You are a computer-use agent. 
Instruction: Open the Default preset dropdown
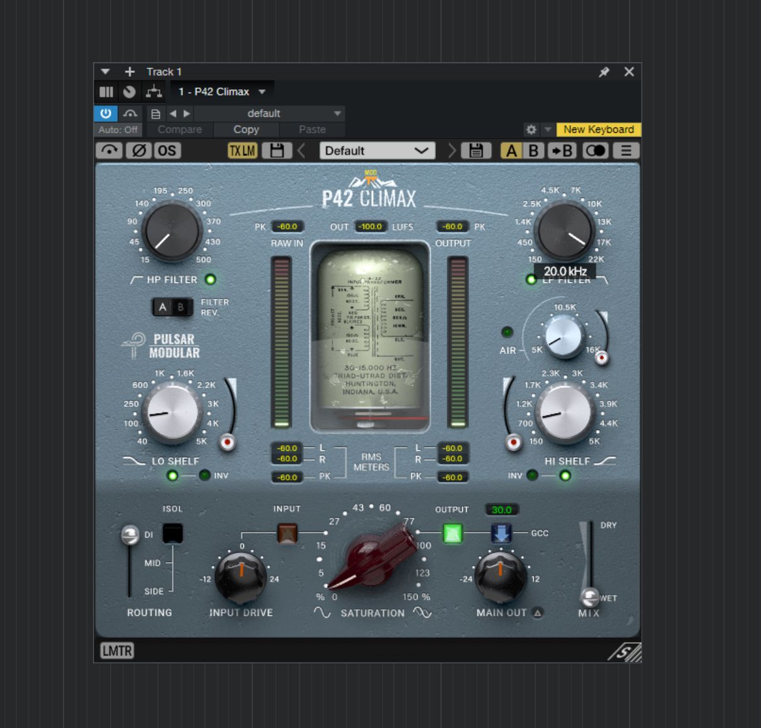(x=377, y=151)
